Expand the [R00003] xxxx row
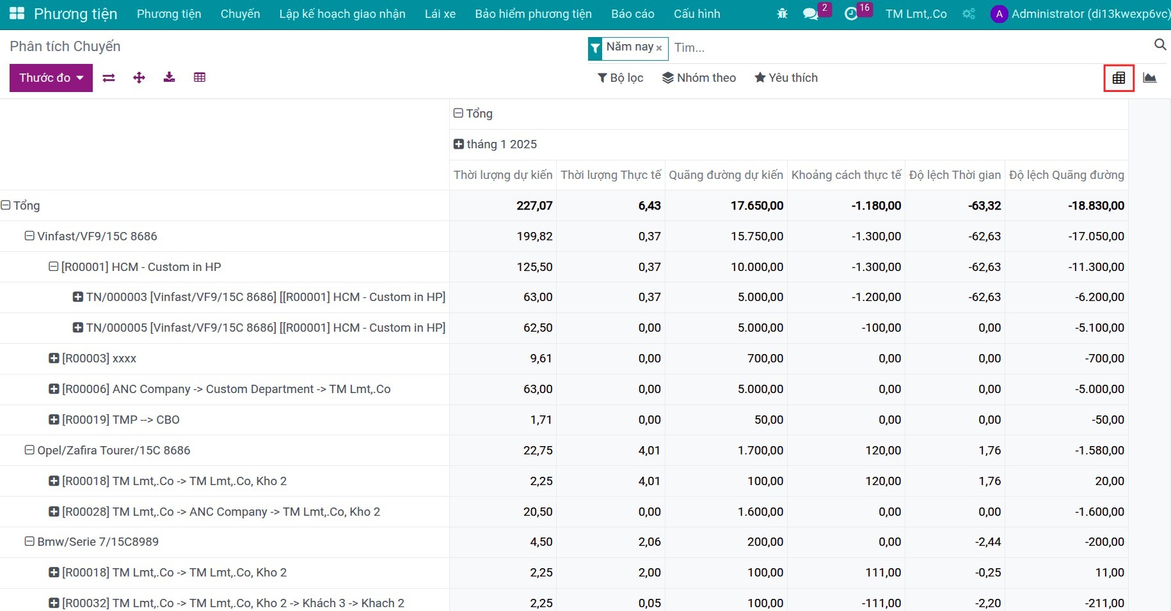This screenshot has height=611, width=1171. pos(93,359)
